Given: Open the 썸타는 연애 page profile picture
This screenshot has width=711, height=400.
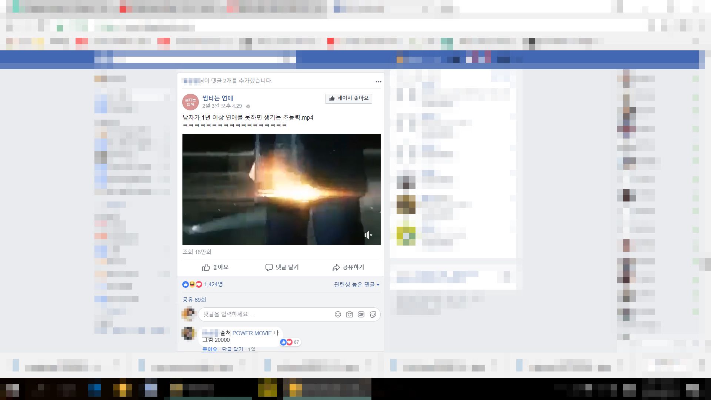Looking at the screenshot, I should (x=190, y=102).
